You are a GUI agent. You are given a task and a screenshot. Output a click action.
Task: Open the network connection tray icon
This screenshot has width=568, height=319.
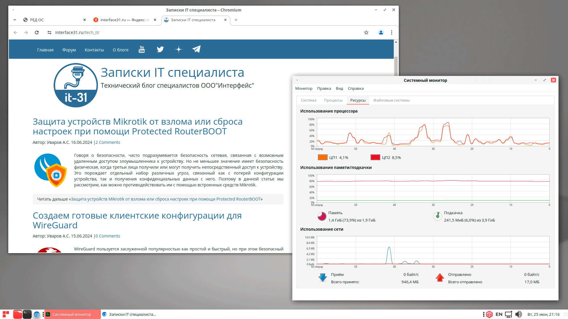(508, 314)
